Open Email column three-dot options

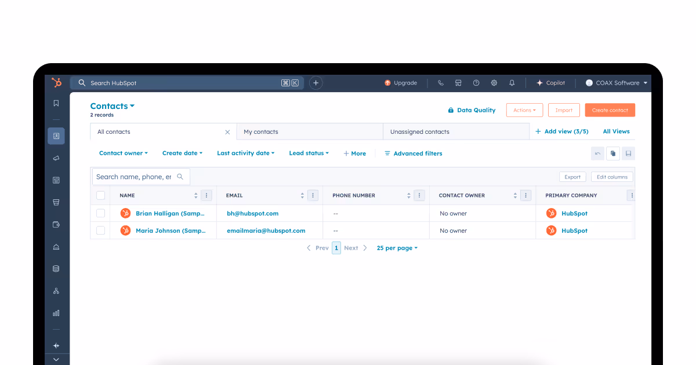313,196
